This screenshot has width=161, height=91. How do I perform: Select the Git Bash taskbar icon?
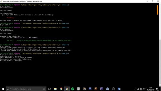click(67, 89)
